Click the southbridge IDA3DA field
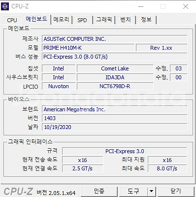The width and height of the screenshot is (196, 197). [x=115, y=77]
